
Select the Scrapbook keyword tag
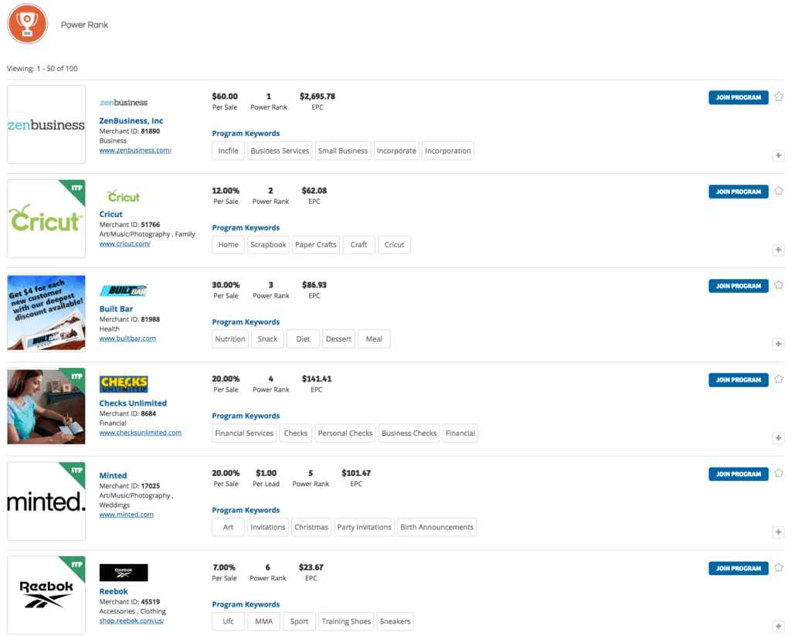pos(268,245)
